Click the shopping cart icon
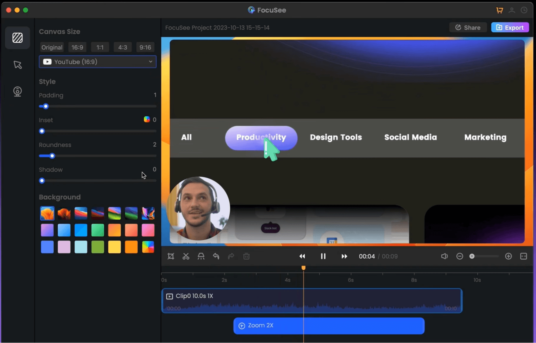 pyautogui.click(x=500, y=10)
